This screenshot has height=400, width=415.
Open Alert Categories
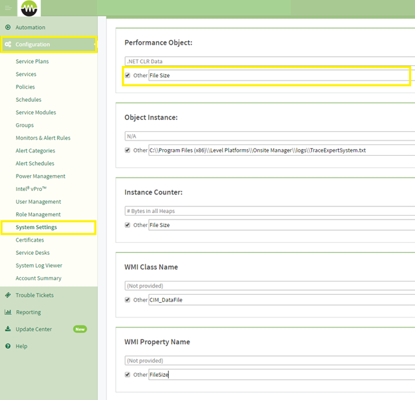click(35, 150)
